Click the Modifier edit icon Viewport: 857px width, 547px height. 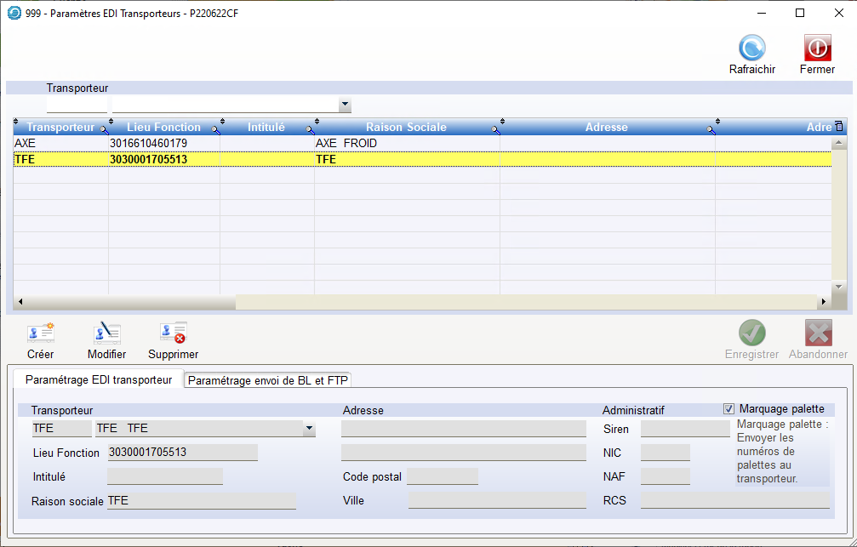coord(107,333)
